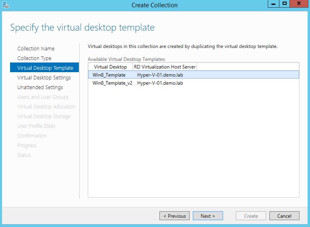
Task: Click the Users and User Groups step
Action: (x=43, y=97)
